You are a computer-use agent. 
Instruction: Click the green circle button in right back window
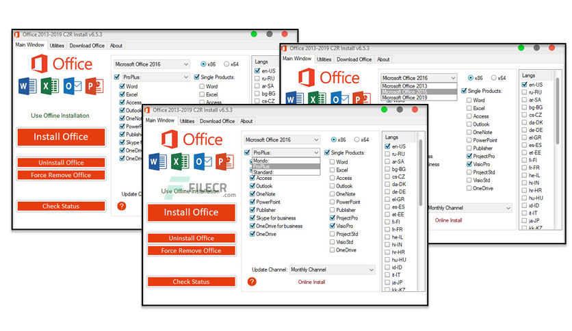(521, 48)
